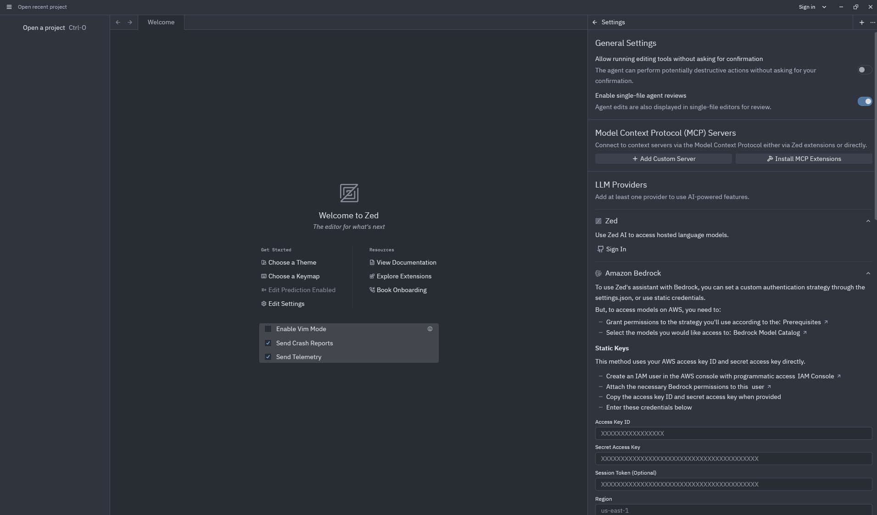Open the three-dot menu in the Settings panel
Screen dimensions: 877x515
pos(872,22)
